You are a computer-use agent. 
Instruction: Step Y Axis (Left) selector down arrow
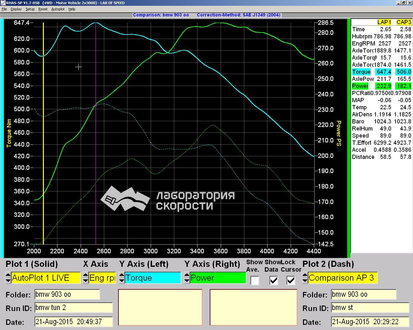(122, 281)
